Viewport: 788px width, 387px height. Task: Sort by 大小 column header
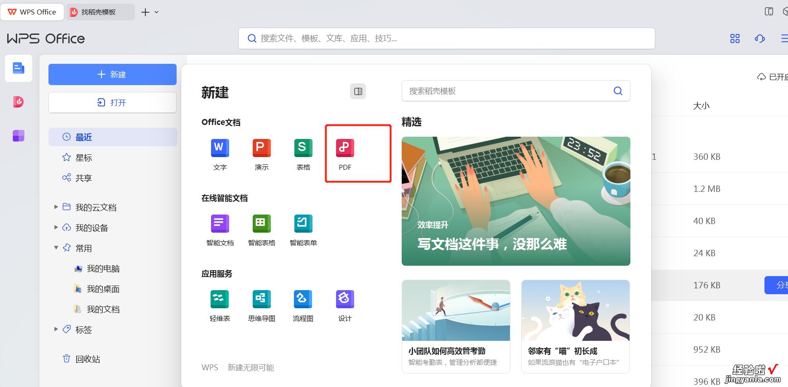point(701,105)
